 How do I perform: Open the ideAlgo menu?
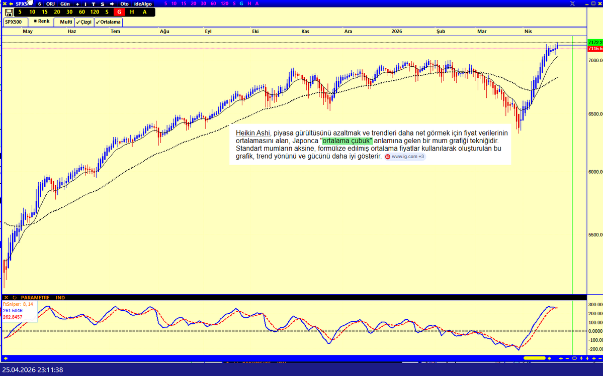point(143,4)
